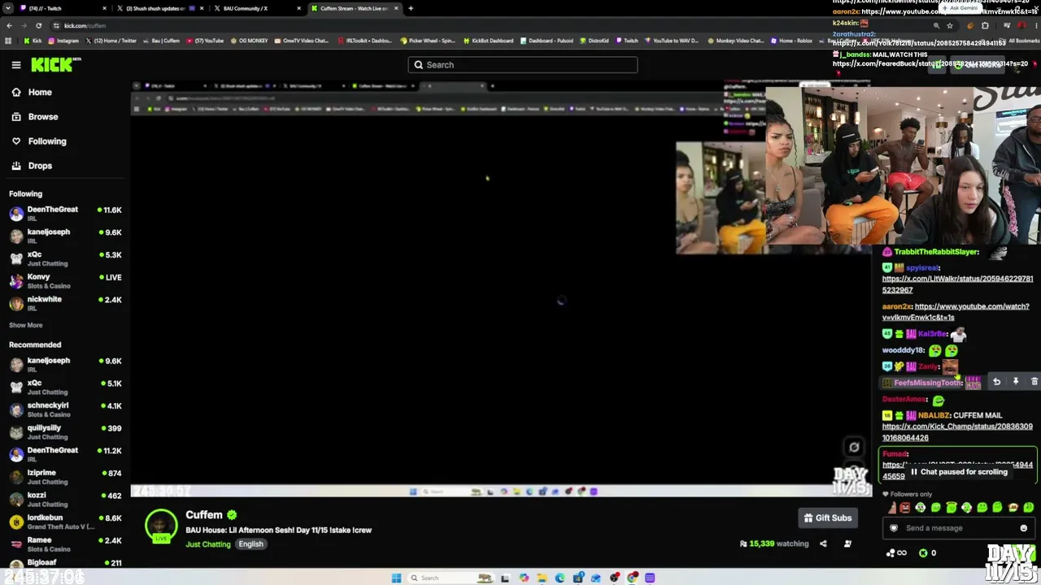The height and width of the screenshot is (585, 1041).
Task: Close the Cuffem Stream tab
Action: [x=396, y=8]
